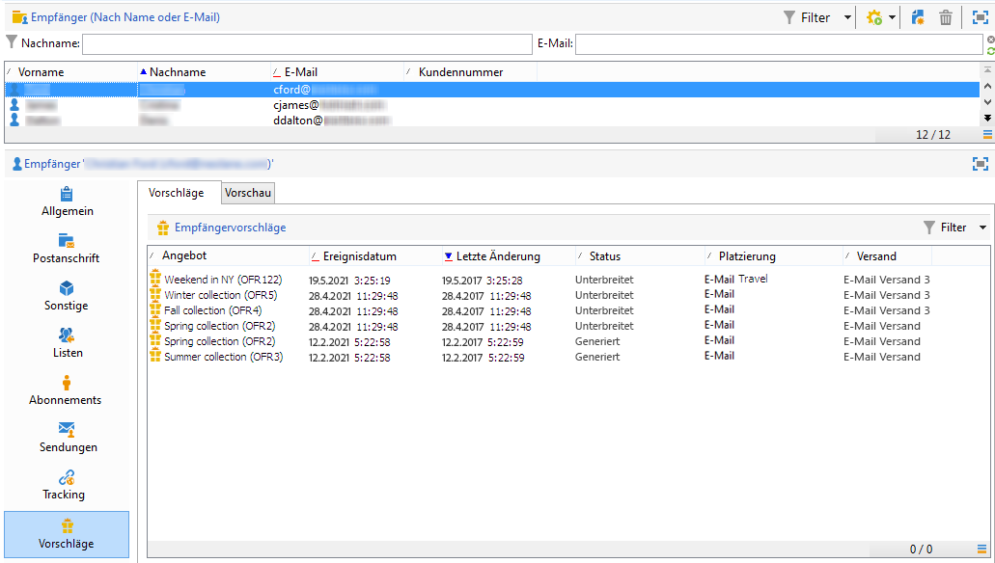The height and width of the screenshot is (563, 995).
Task: Click E-Mail Versand 3 in Winter collection row
Action: click(887, 295)
